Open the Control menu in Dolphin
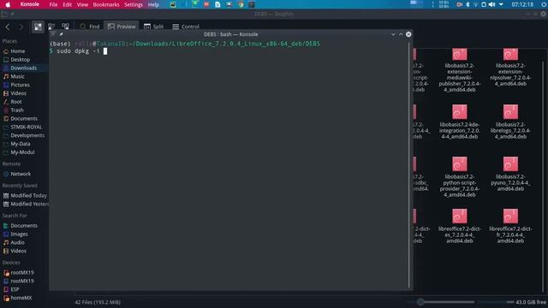The height and width of the screenshot is (308, 548). tap(186, 27)
